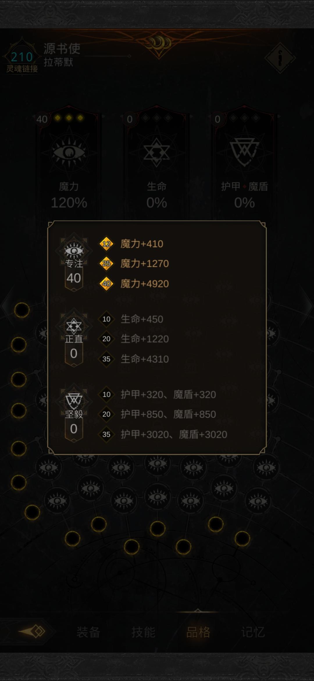
Task: Tap the gold level 25 diamond badge
Action: pos(106,263)
